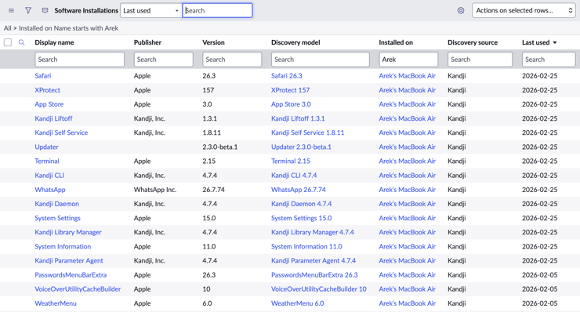580x312 pixels.
Task: Open the WhatsApp display name link
Action: point(50,190)
